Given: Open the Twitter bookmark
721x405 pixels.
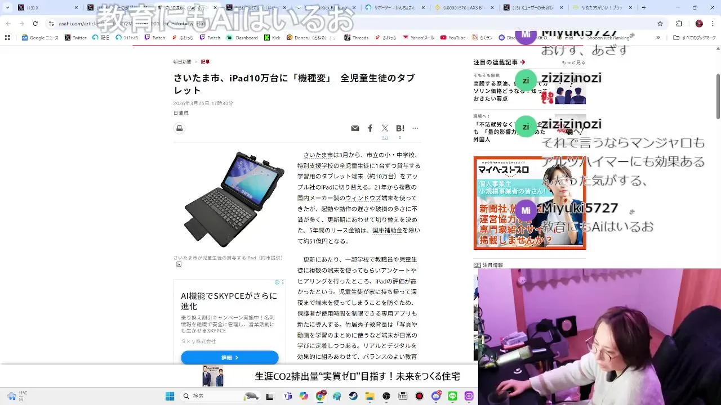Looking at the screenshot, I should click(75, 38).
